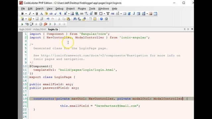Paste from clipboard with paste icon

coord(69,19)
